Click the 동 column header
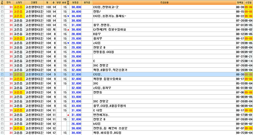Image resolution: width=253 pixels, height=135 pixels. pyautogui.click(x=47, y=2)
